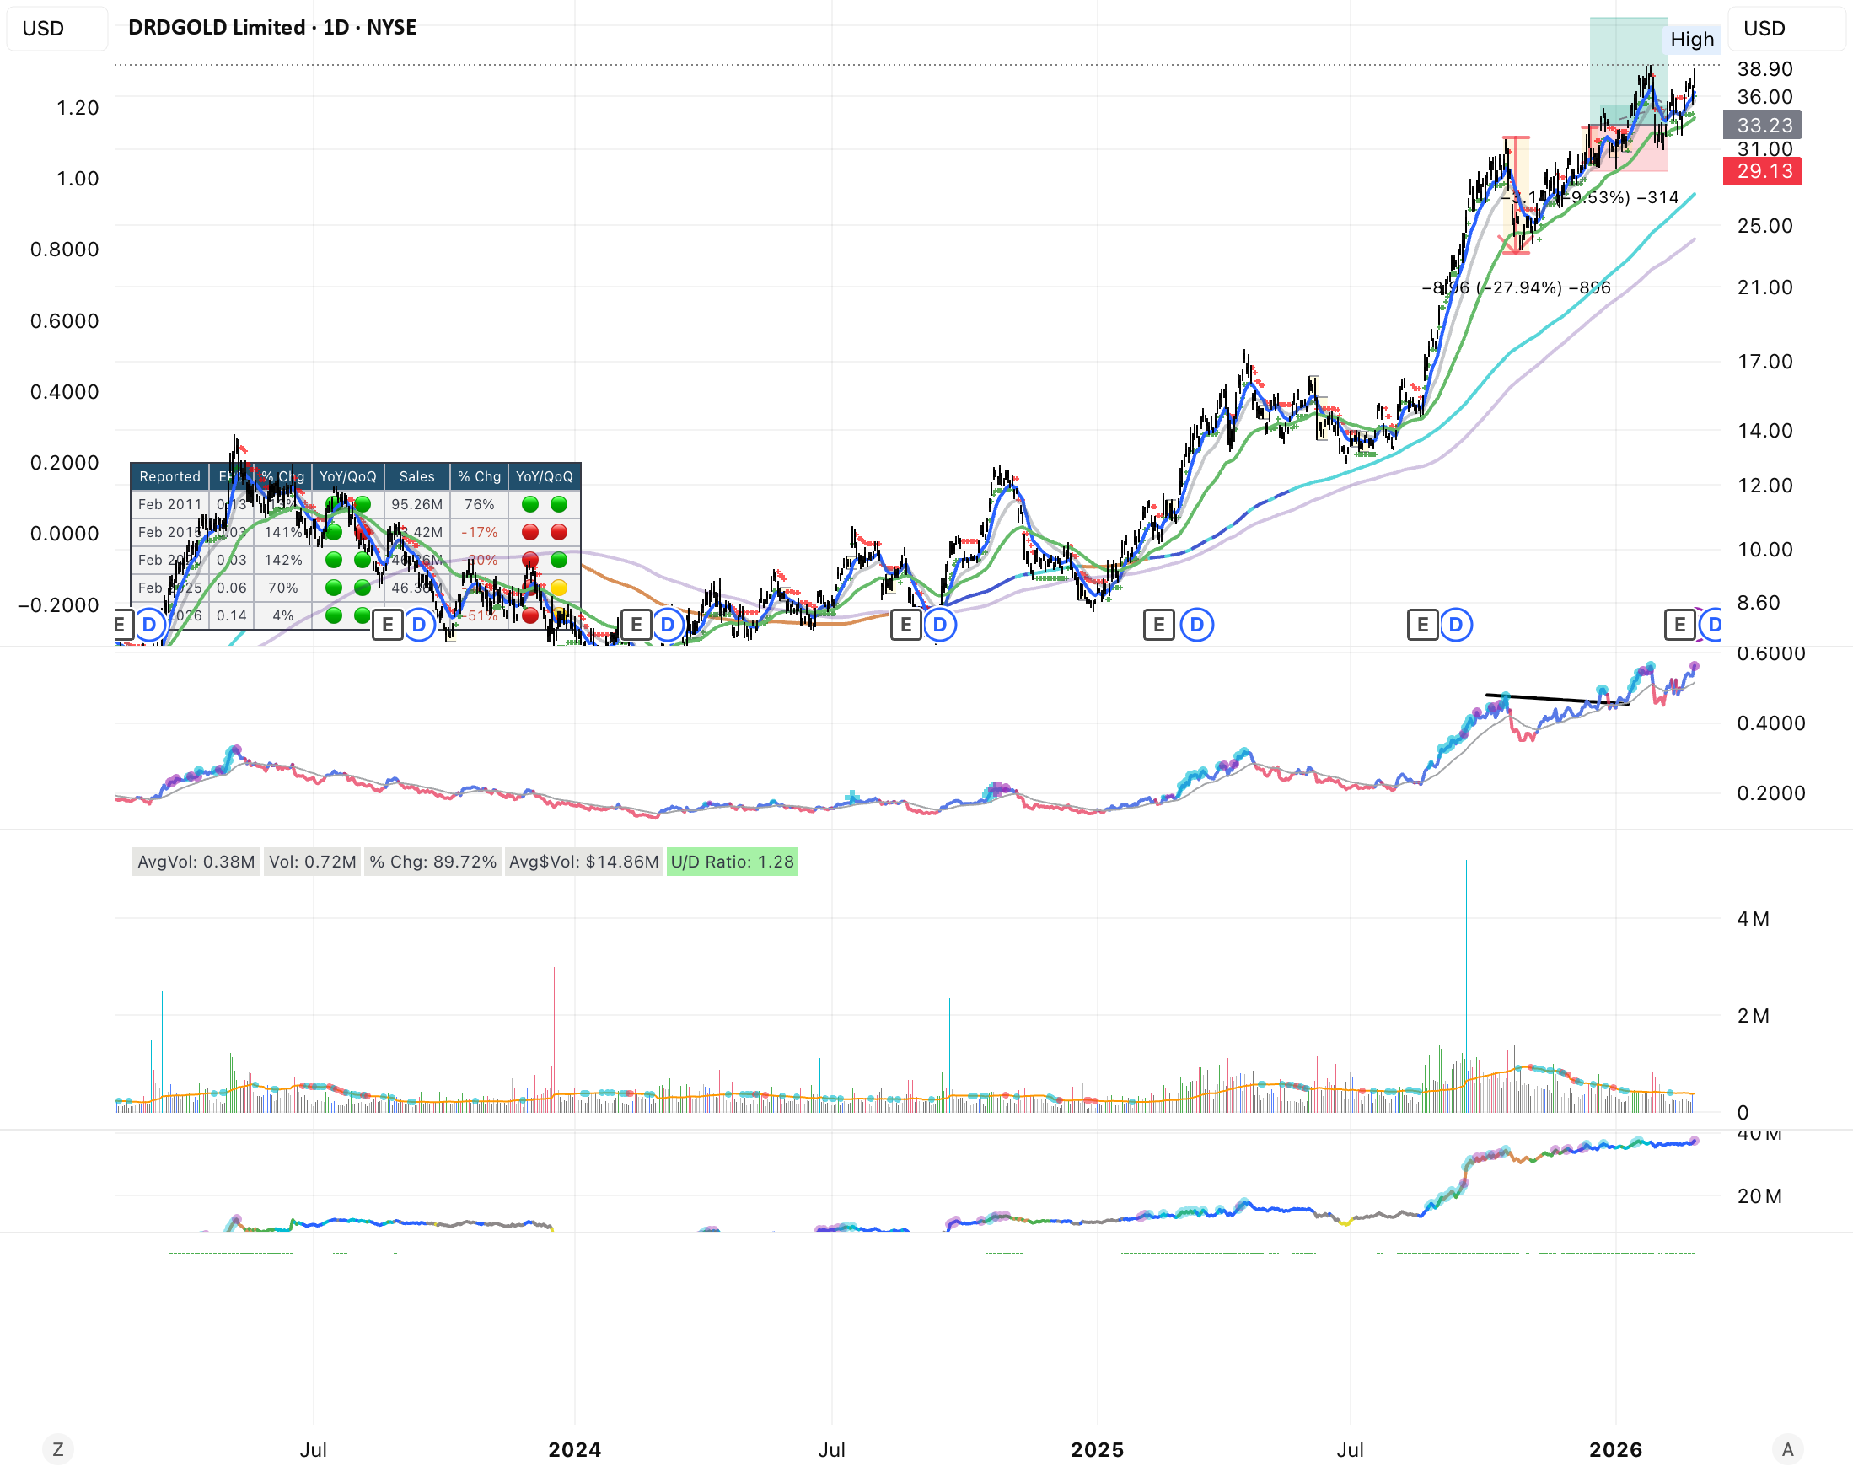
Task: Click the 95.26M sales cell
Action: click(416, 504)
